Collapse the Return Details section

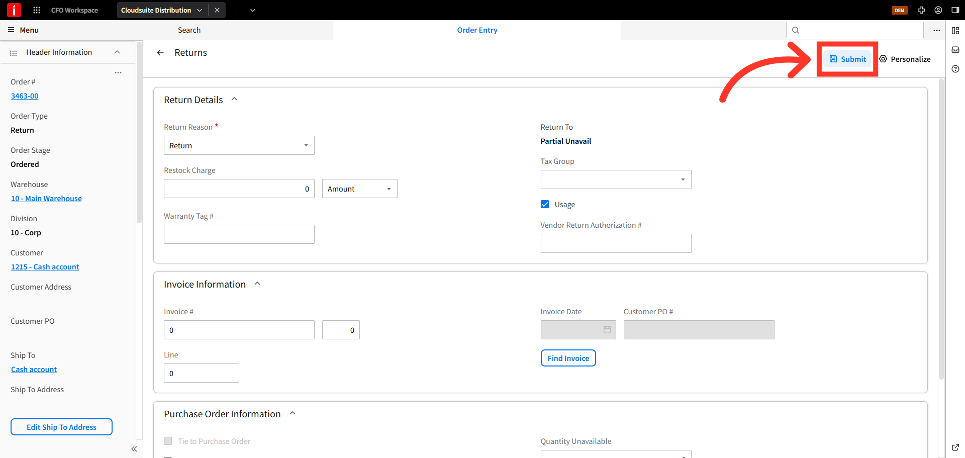click(234, 100)
